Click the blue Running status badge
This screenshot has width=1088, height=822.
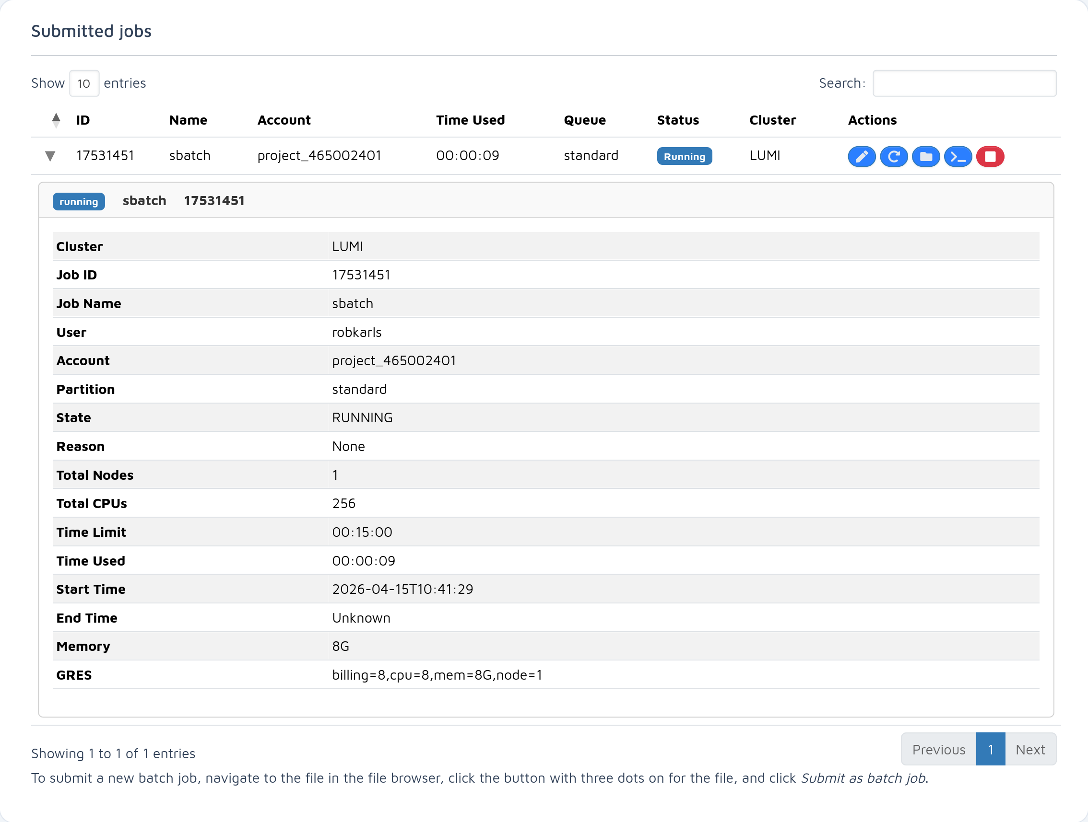684,156
